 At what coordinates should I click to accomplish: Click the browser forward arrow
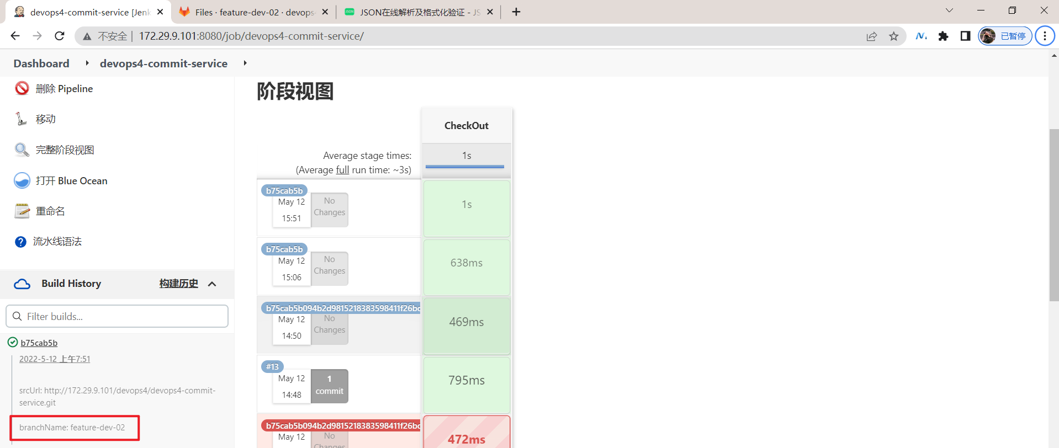[37, 36]
